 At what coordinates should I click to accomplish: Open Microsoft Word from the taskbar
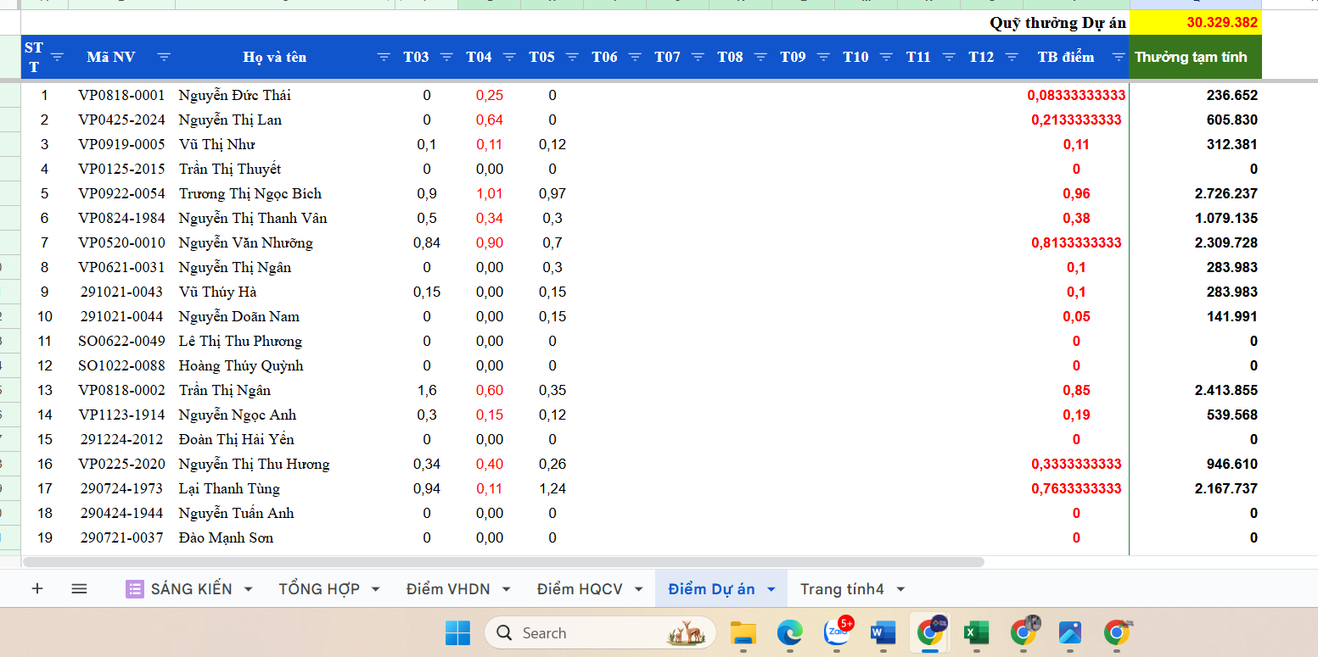tap(883, 632)
